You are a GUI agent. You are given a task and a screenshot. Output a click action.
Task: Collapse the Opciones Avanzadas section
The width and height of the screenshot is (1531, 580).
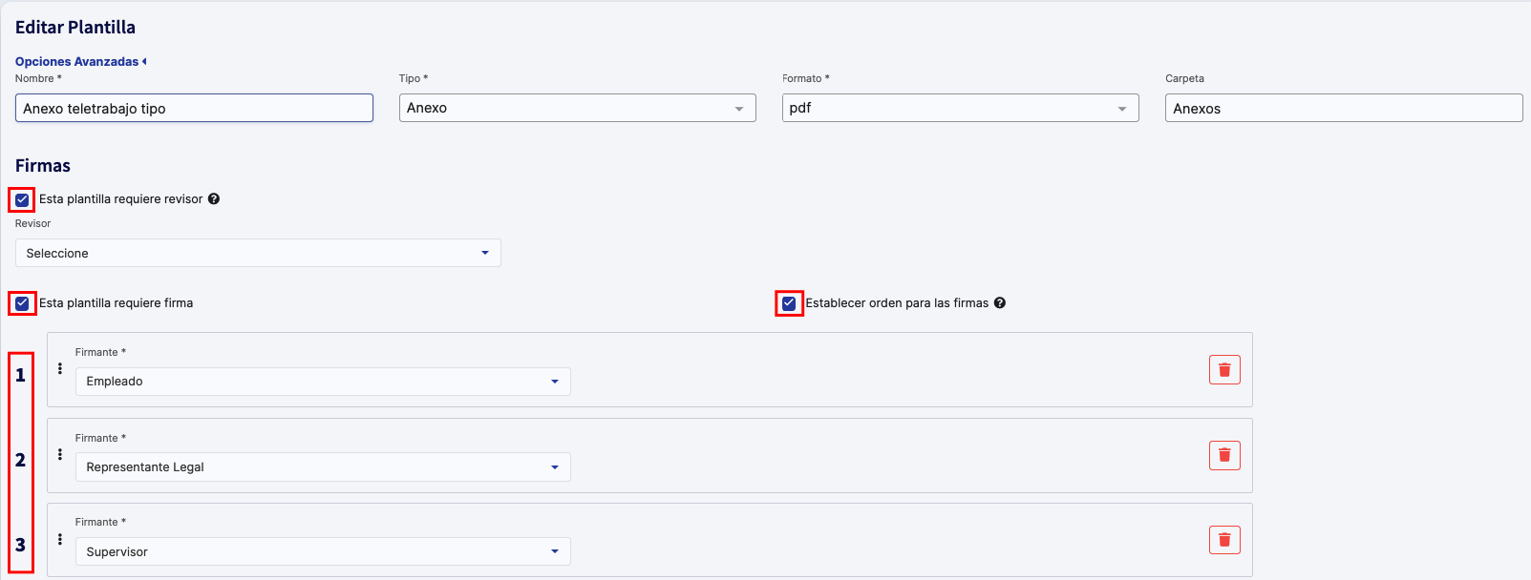[80, 62]
